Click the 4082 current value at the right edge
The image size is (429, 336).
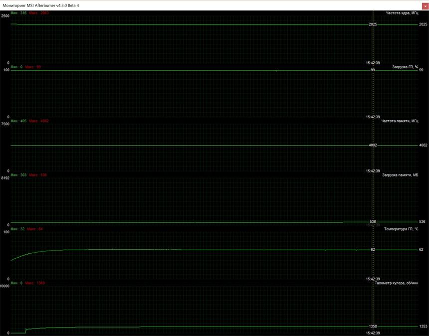click(423, 146)
